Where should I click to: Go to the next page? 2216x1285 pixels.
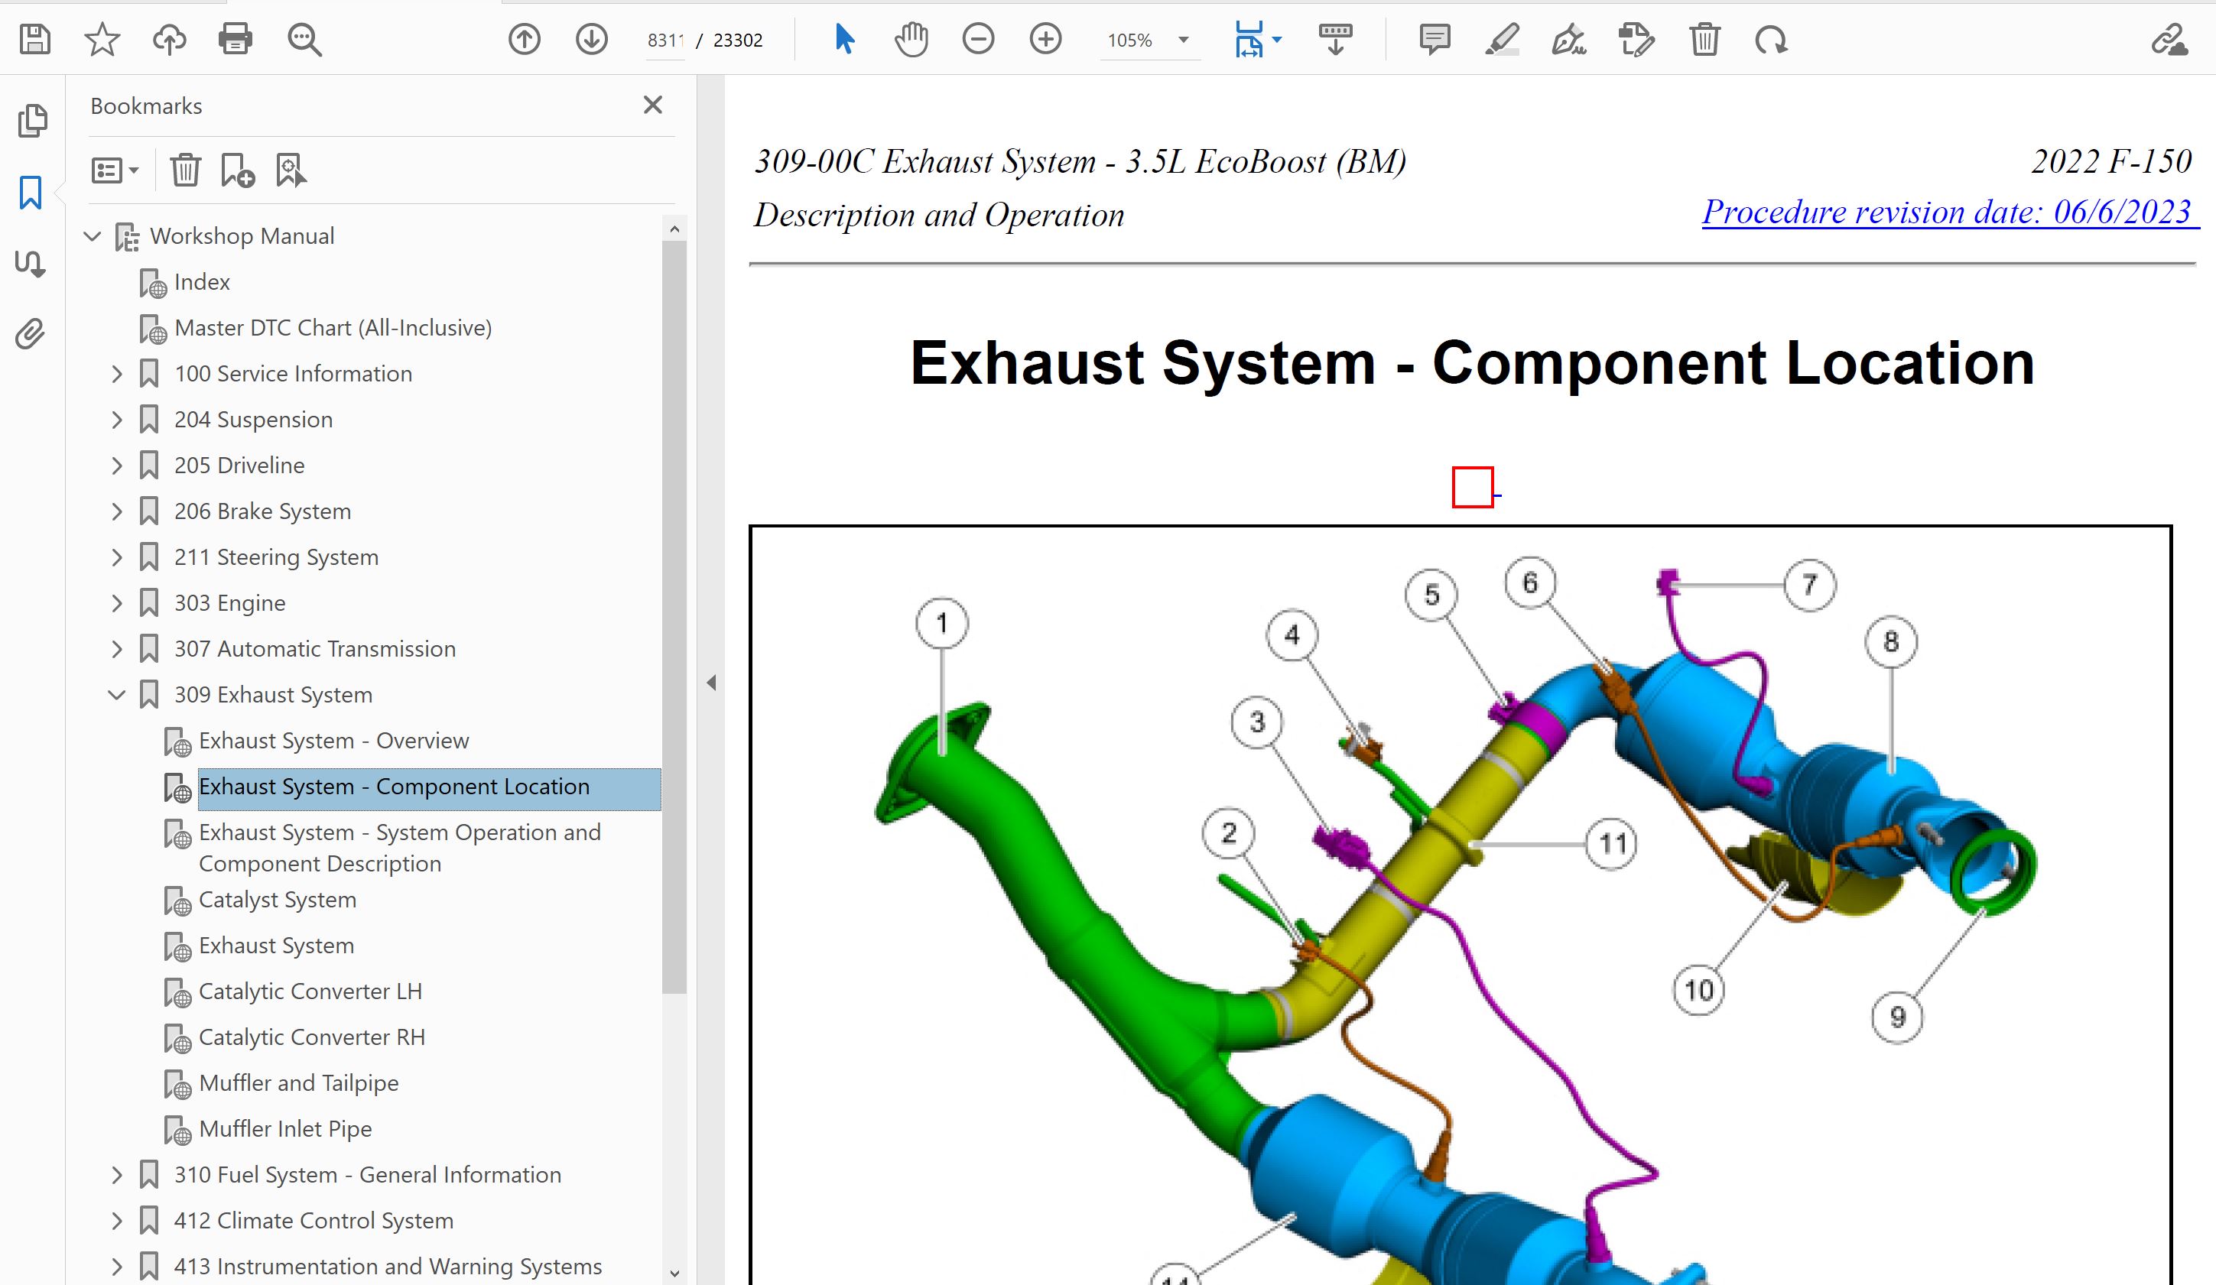[x=592, y=40]
